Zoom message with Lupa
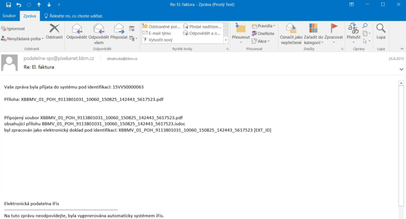Viewport: 406px width, 219px height. tap(381, 32)
